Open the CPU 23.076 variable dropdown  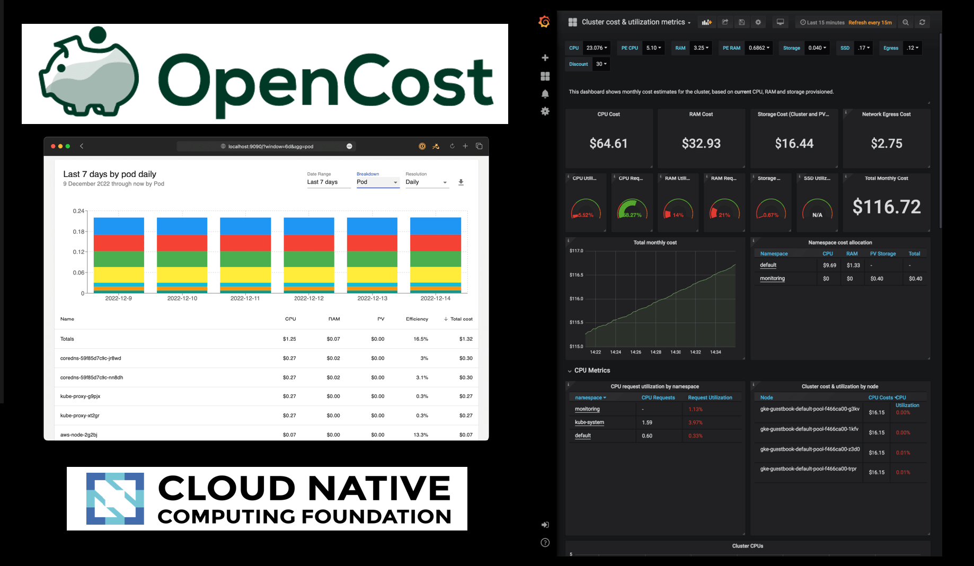point(596,48)
